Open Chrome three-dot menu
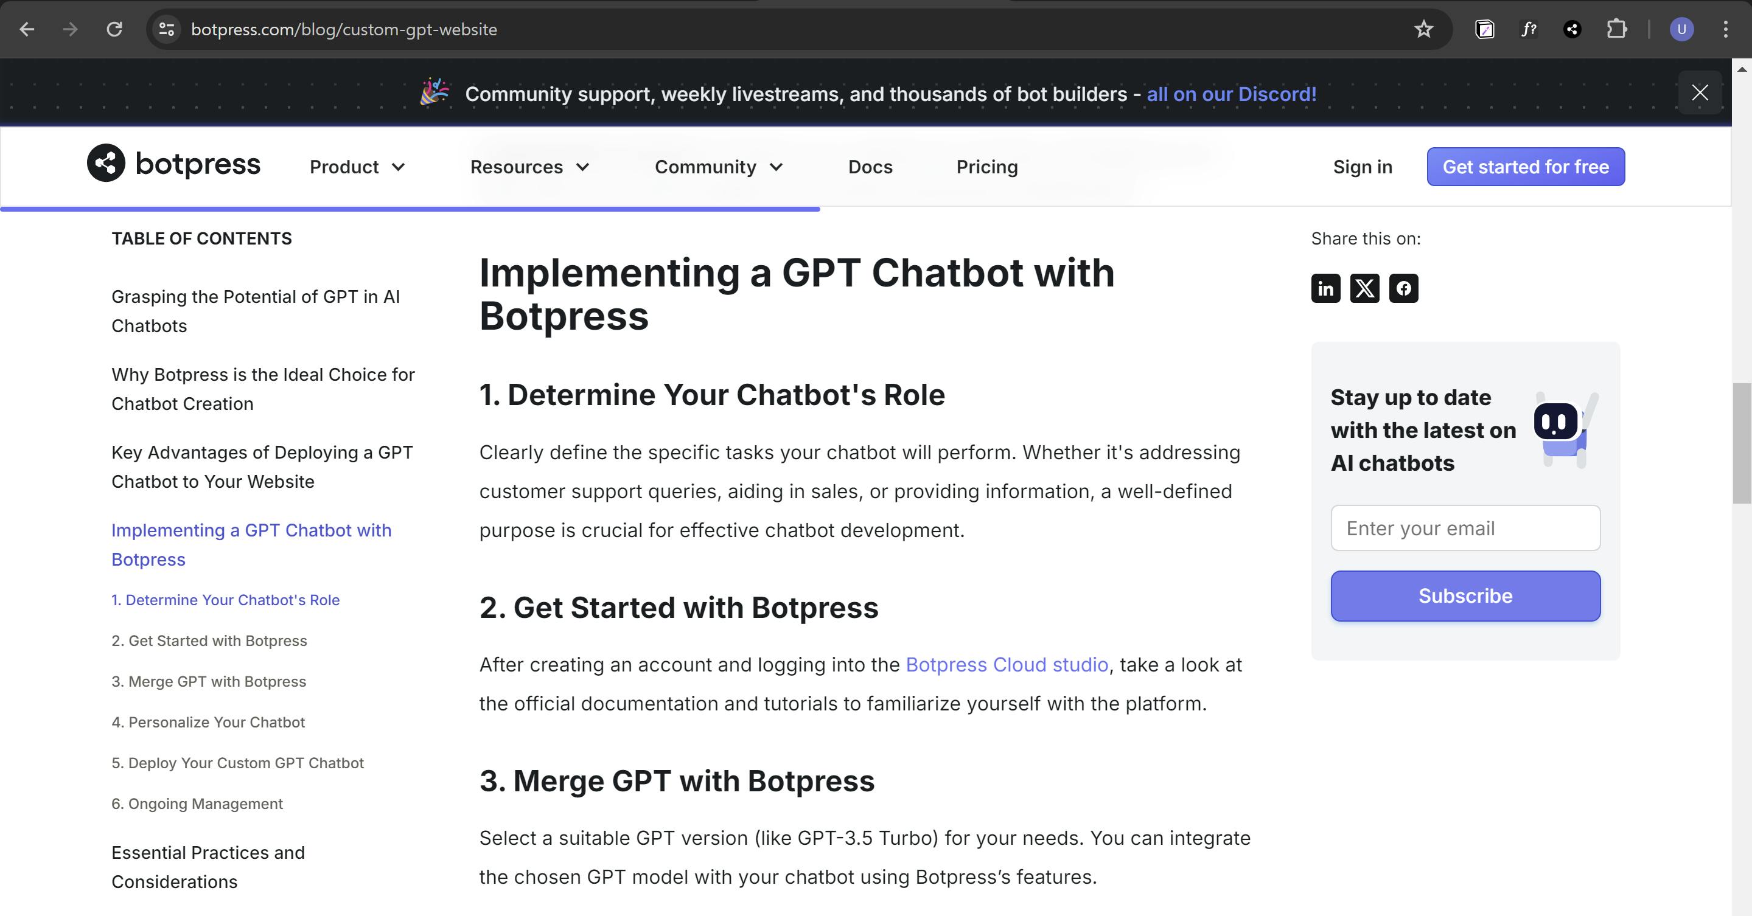1752x916 pixels. pyautogui.click(x=1725, y=29)
